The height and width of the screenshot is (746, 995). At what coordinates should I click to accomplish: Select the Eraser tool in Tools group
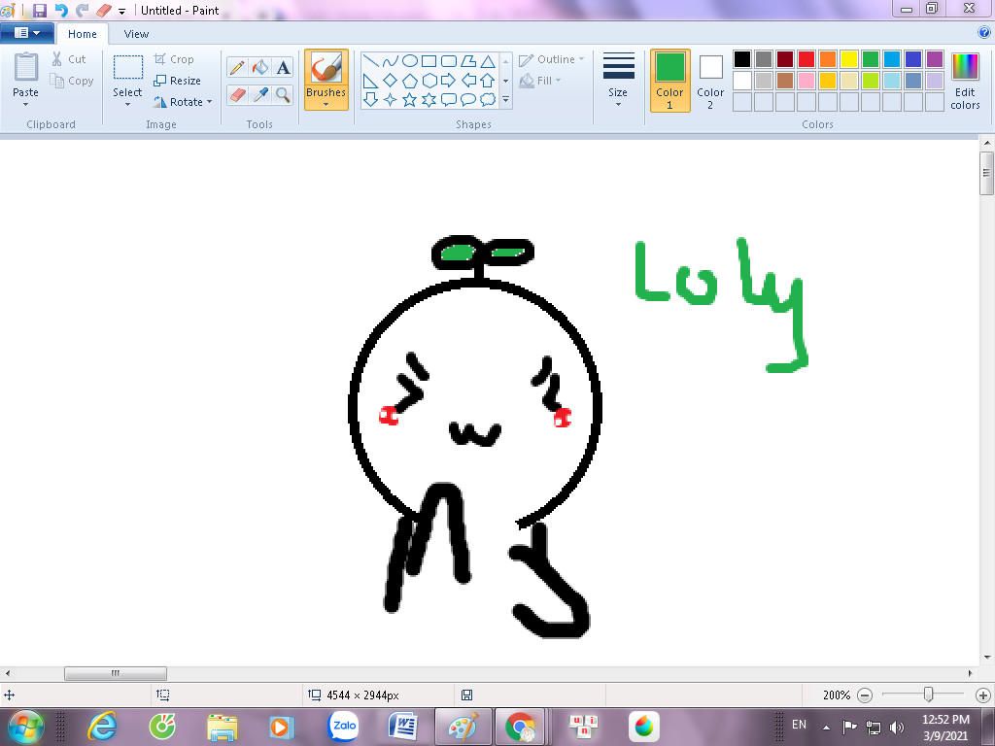[237, 95]
